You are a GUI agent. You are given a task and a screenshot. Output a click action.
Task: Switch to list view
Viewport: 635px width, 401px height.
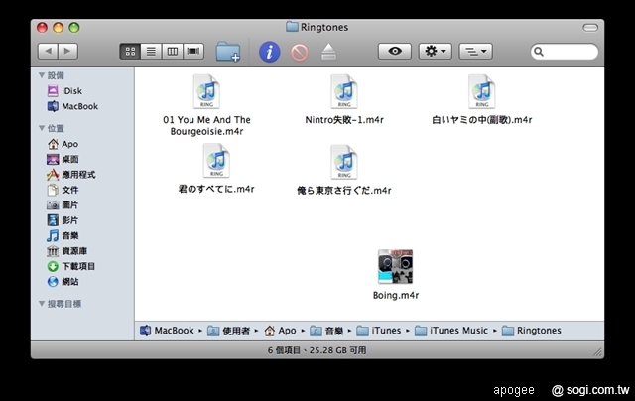(x=151, y=52)
